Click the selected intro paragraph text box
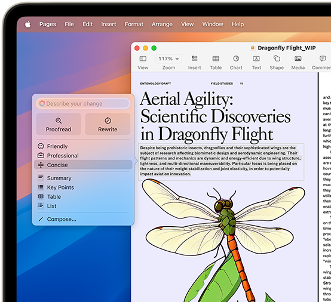 tap(221, 162)
